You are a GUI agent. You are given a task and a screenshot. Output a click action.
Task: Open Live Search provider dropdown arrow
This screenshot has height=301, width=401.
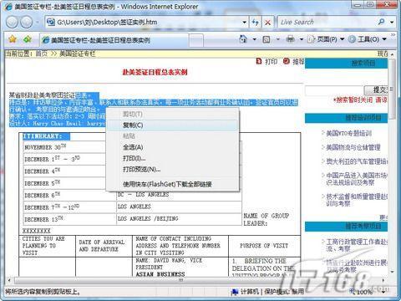(392, 22)
